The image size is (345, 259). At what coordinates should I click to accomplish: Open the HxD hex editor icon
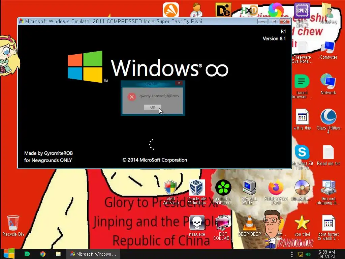pos(250,10)
